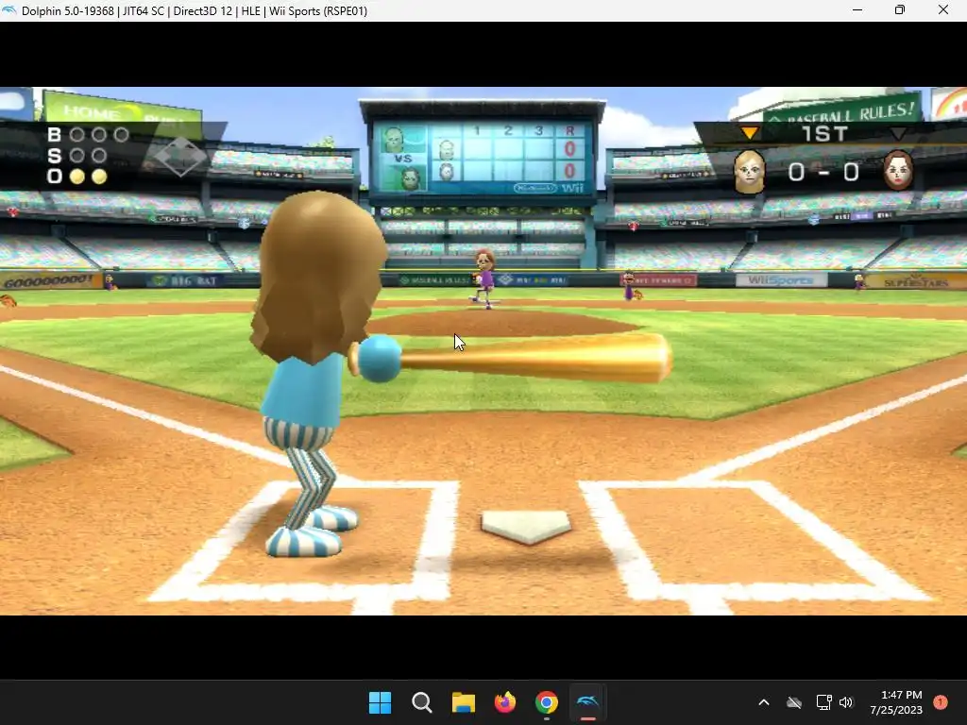Open the cloud sync tray icon
This screenshot has width=967, height=725.
(x=794, y=702)
